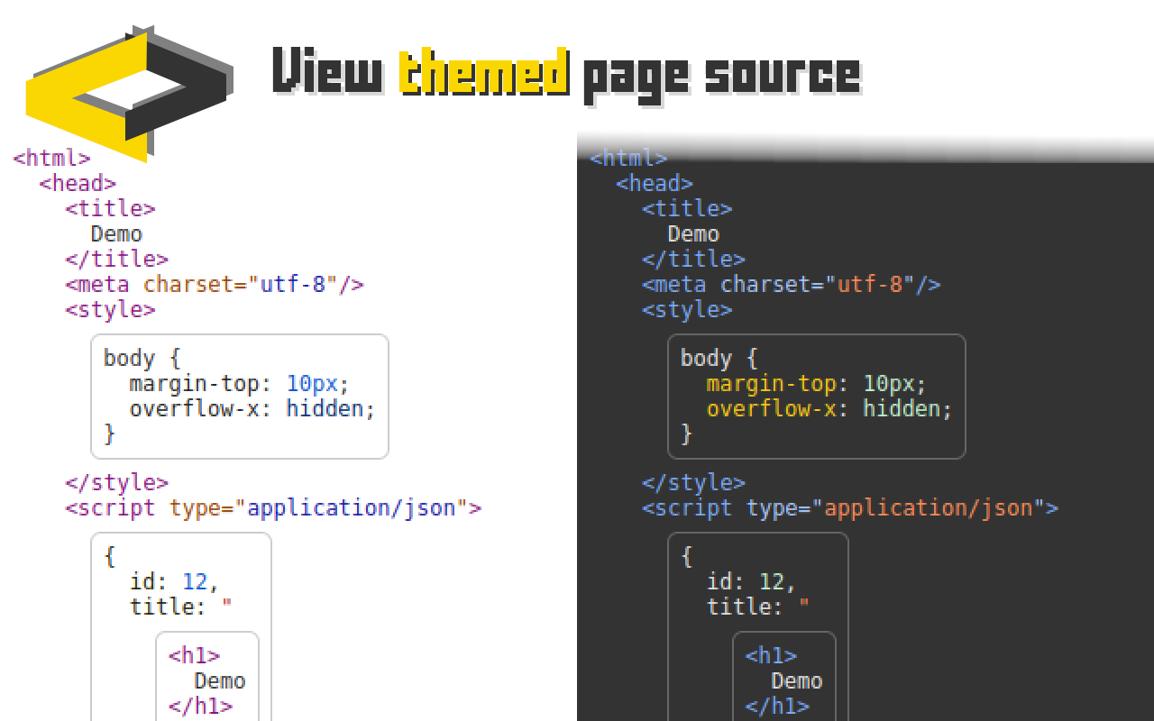Click the id value 12 in light JSON block
Screen dimensions: 1154x721
[195, 582]
